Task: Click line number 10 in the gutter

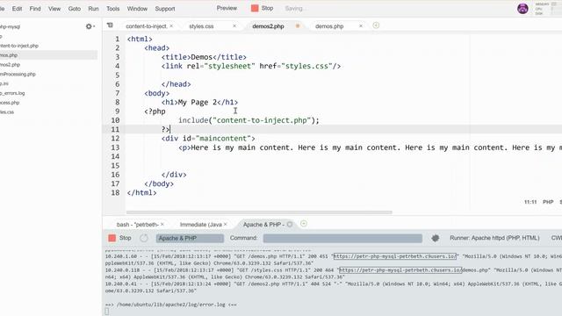Action: coord(115,120)
